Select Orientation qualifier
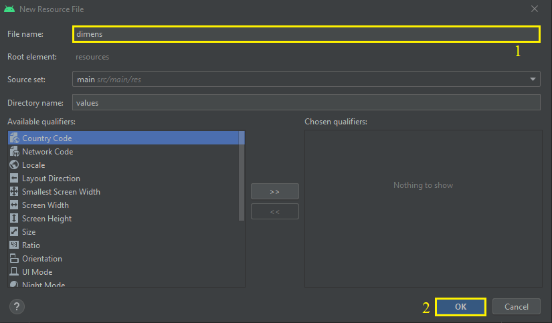The width and height of the screenshot is (552, 323). [123, 258]
